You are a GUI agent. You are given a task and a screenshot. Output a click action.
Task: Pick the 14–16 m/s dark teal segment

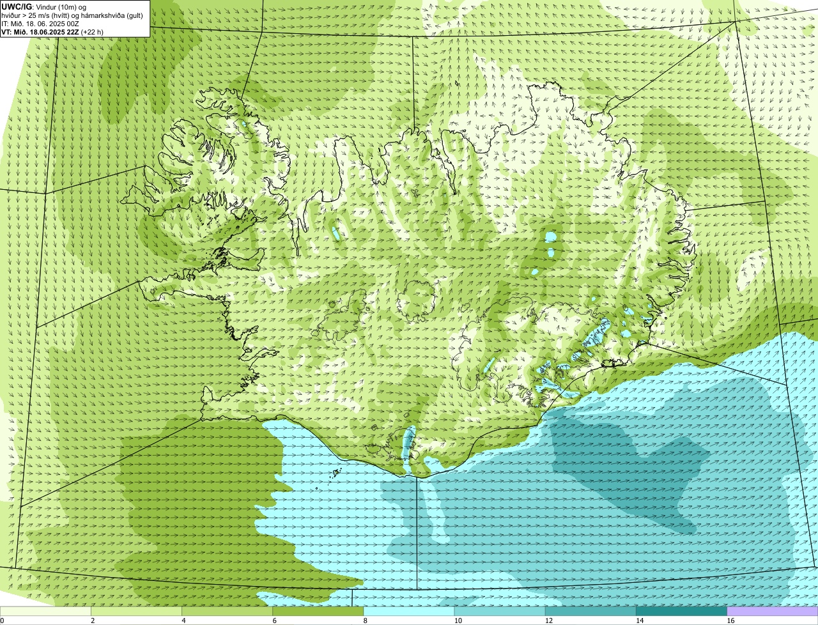point(681,611)
